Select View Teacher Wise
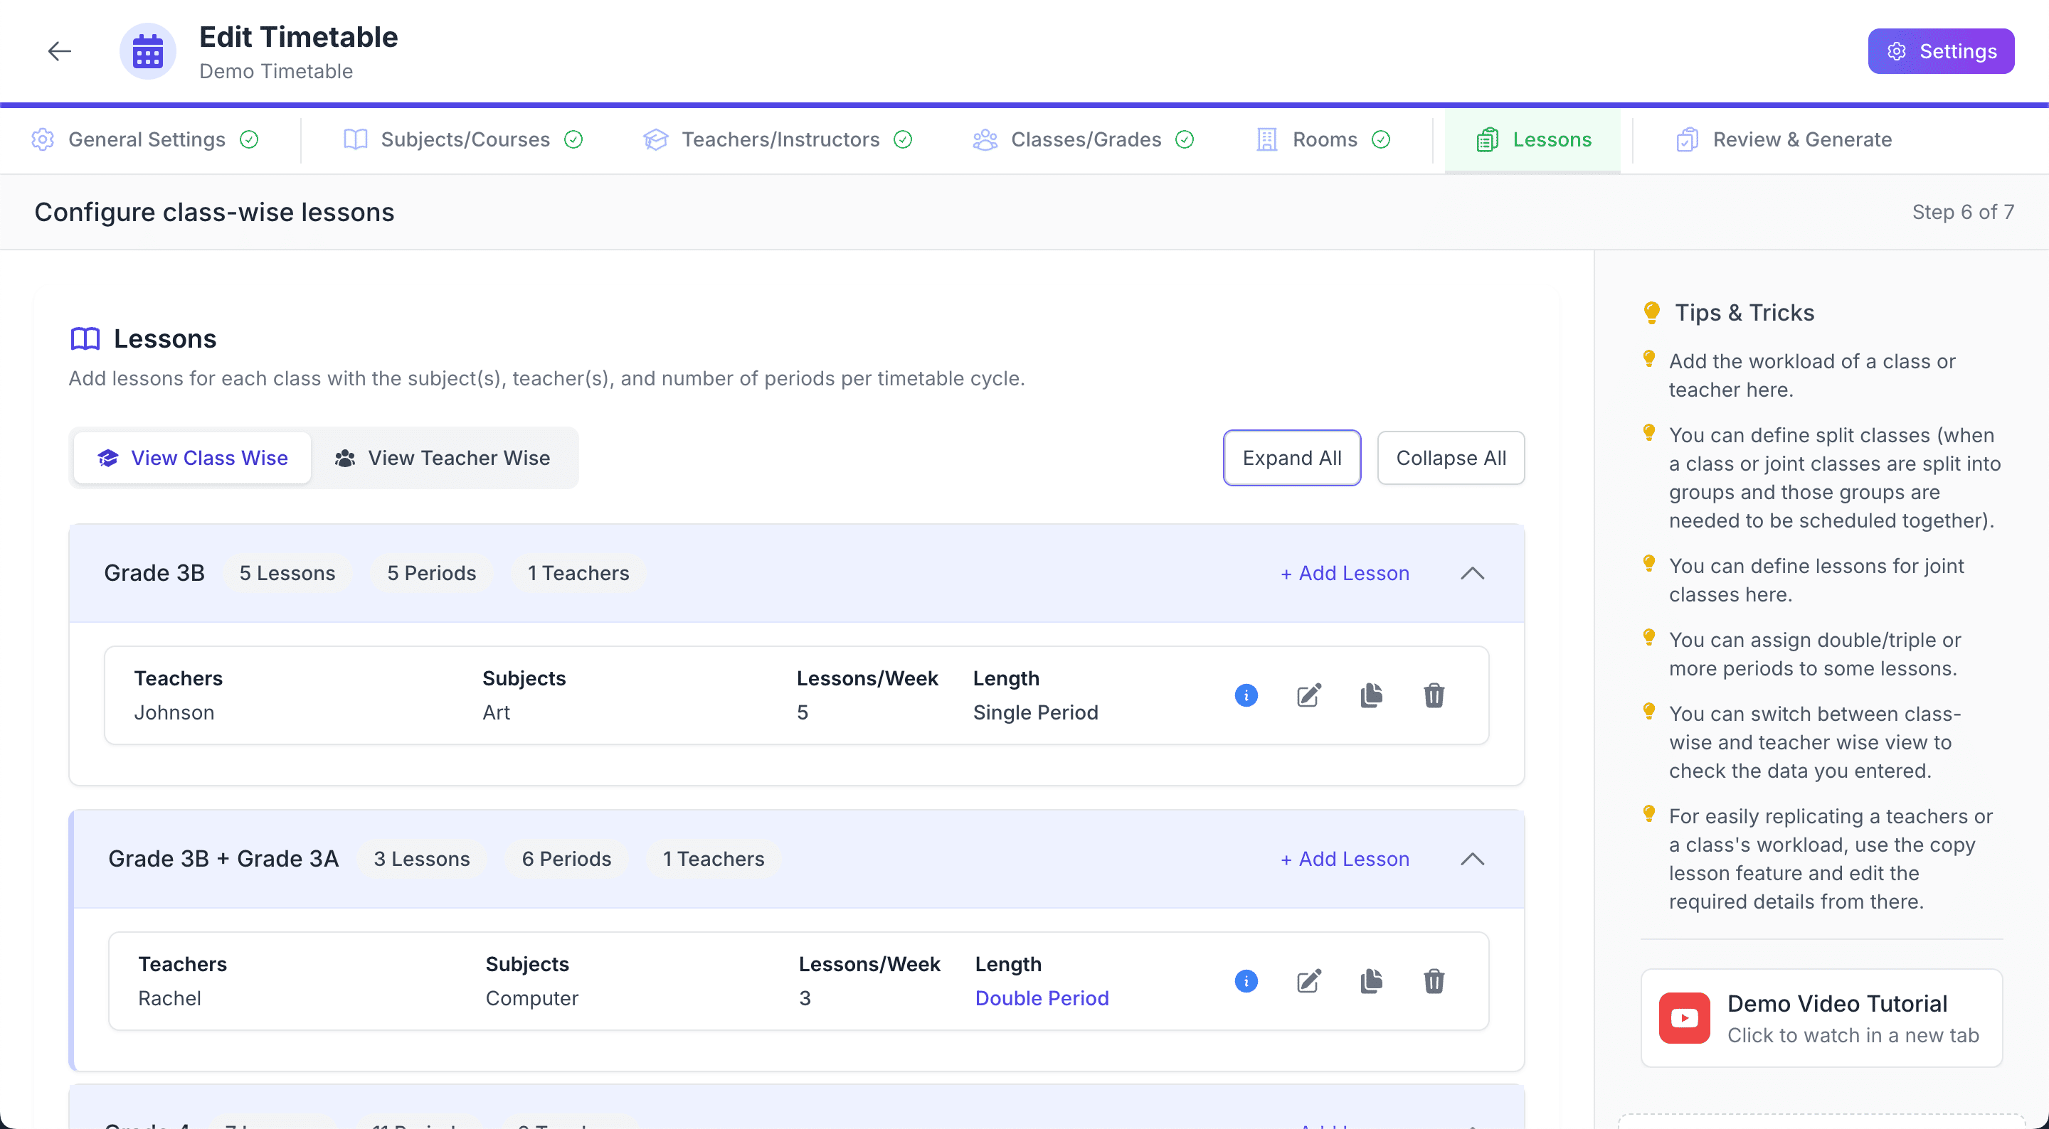Screen dimensions: 2049x1129 [443, 458]
